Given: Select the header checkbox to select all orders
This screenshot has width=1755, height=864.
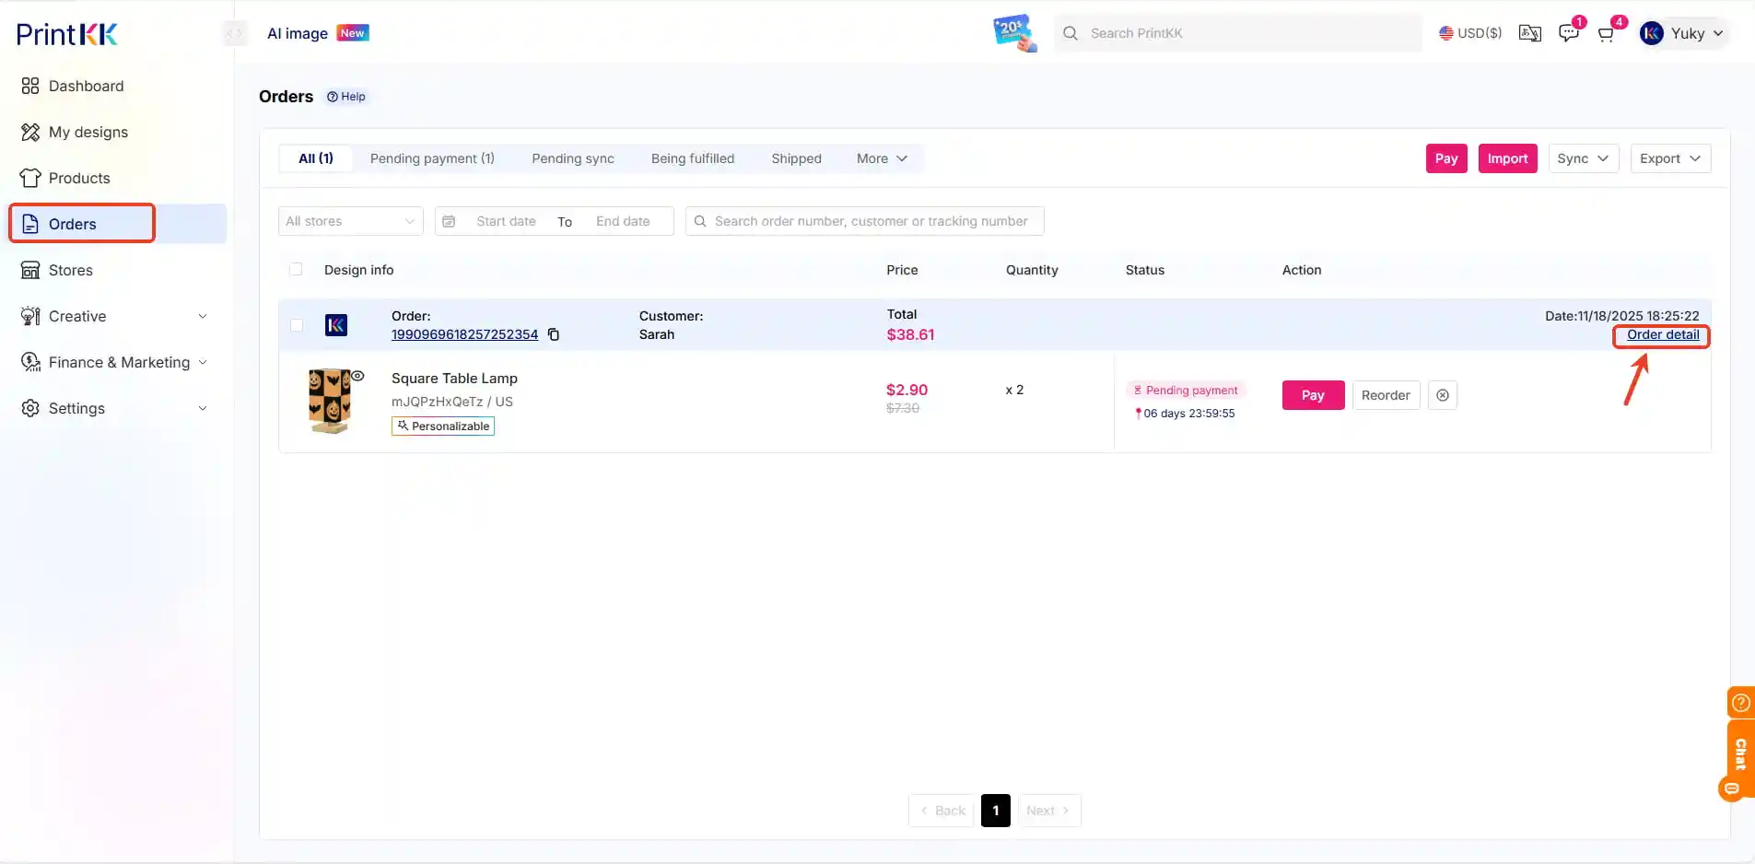Looking at the screenshot, I should tap(296, 269).
